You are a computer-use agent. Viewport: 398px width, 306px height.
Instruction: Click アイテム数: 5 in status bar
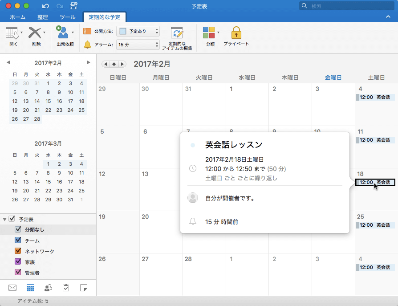tap(33, 301)
